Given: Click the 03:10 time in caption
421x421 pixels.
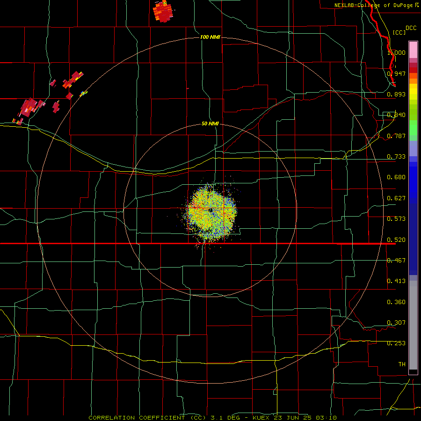Looking at the screenshot, I should pos(326,418).
